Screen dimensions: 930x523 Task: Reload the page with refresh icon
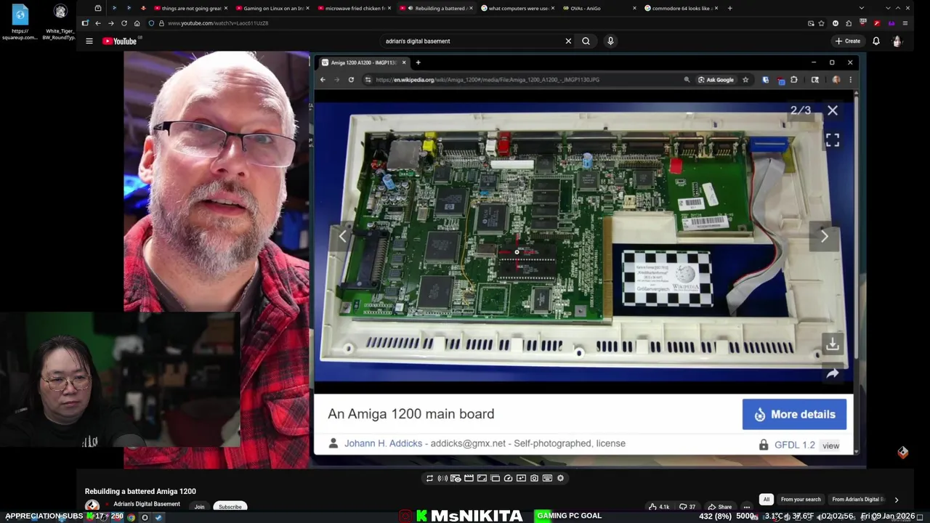124,23
